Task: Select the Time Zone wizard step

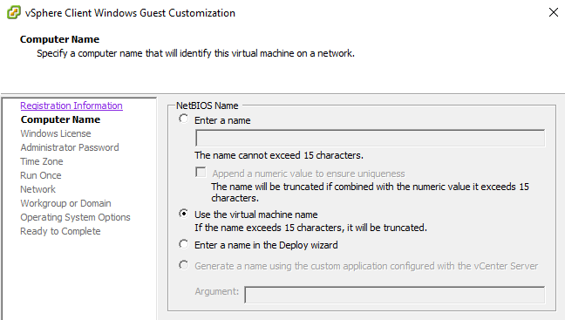Action: (x=42, y=161)
